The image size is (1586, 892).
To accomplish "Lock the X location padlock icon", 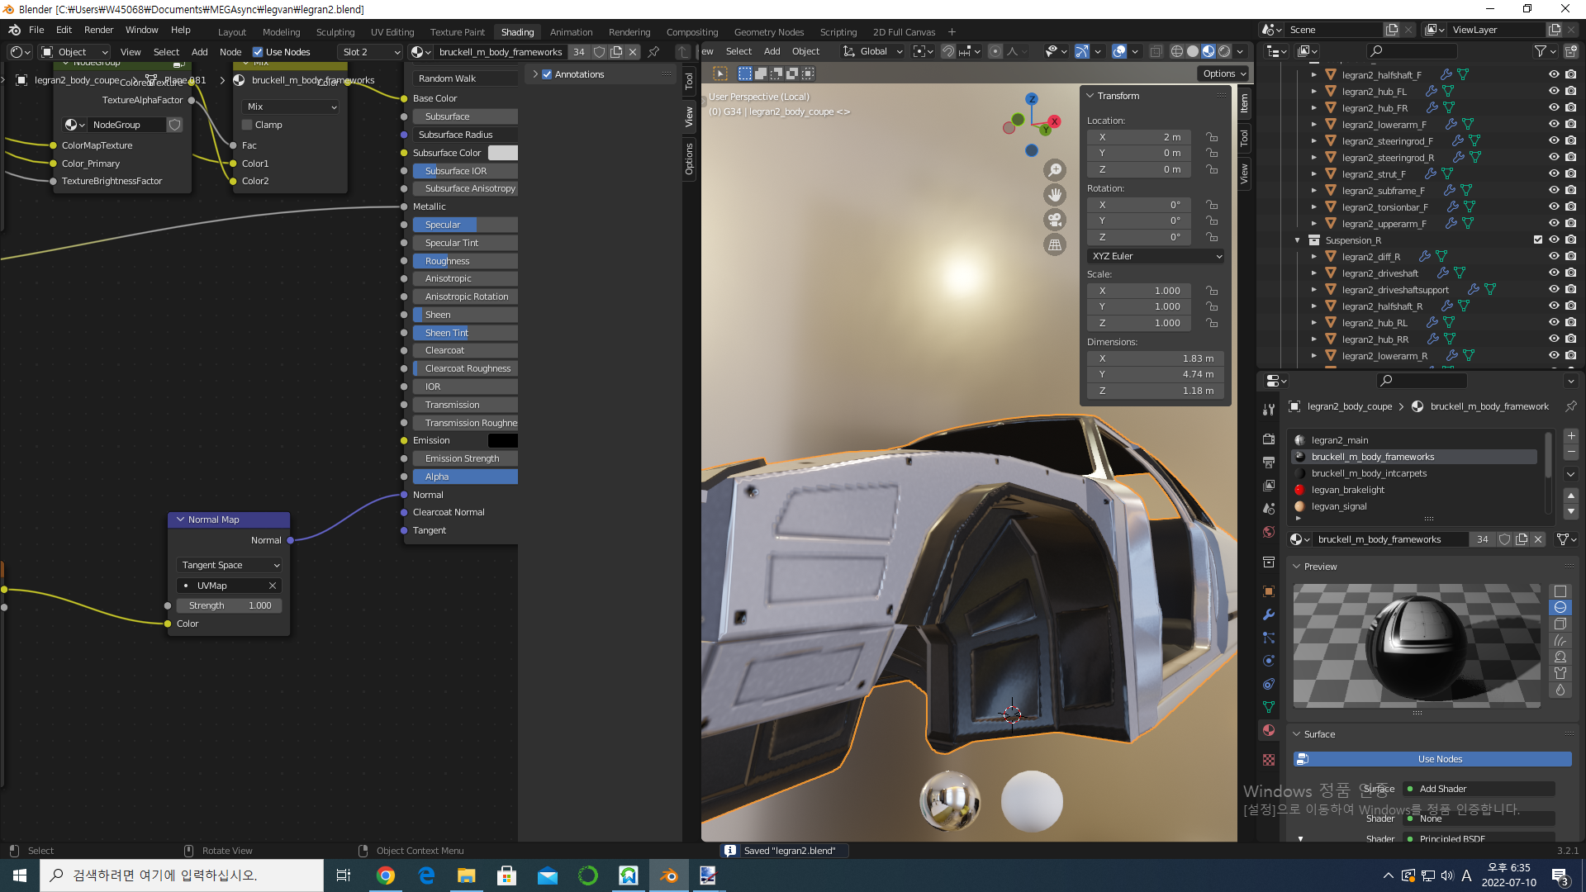I will 1212,137.
